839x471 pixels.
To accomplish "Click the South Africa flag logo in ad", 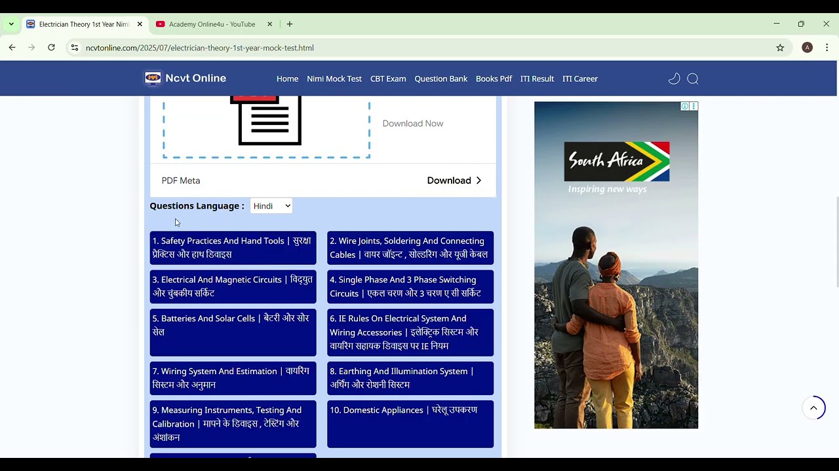I will [617, 162].
